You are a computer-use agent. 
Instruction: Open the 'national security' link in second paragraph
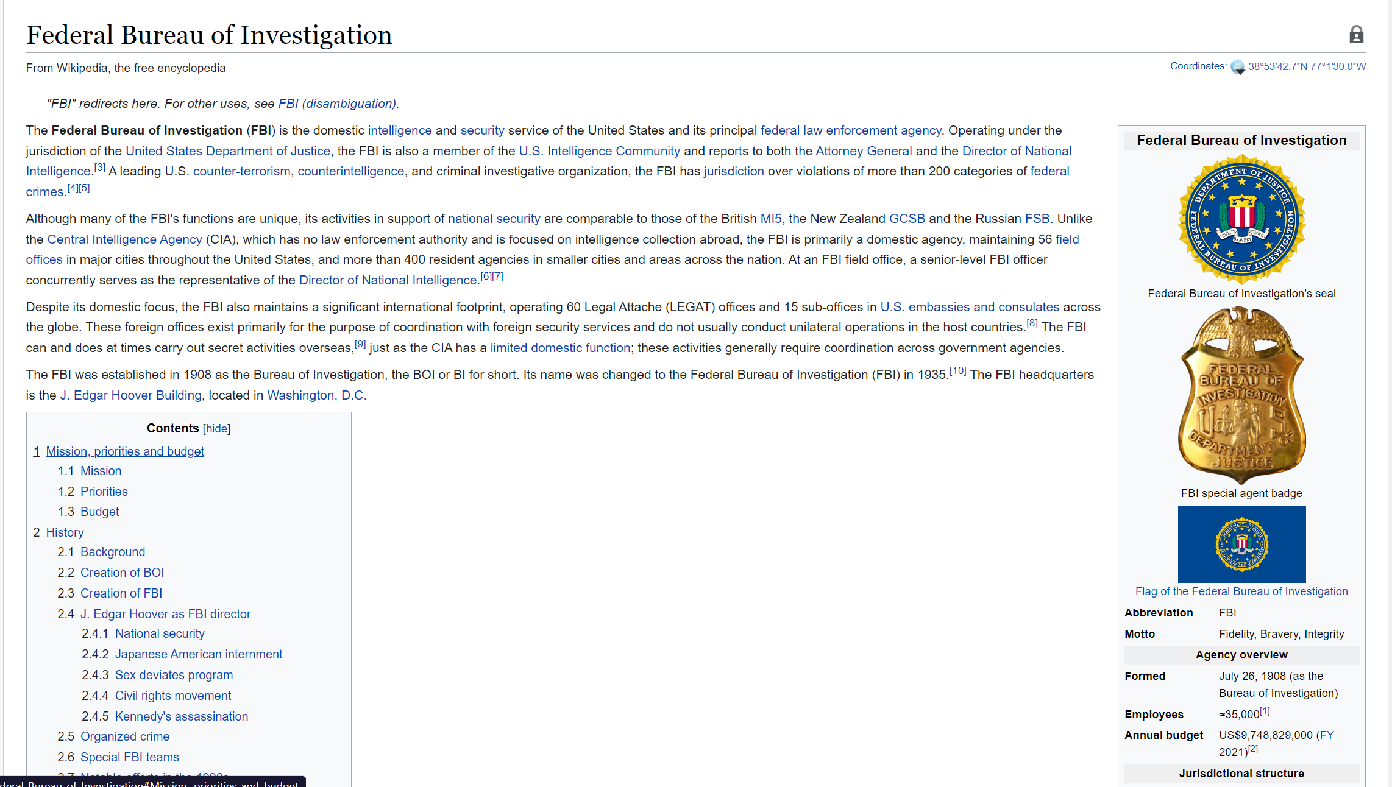(494, 219)
